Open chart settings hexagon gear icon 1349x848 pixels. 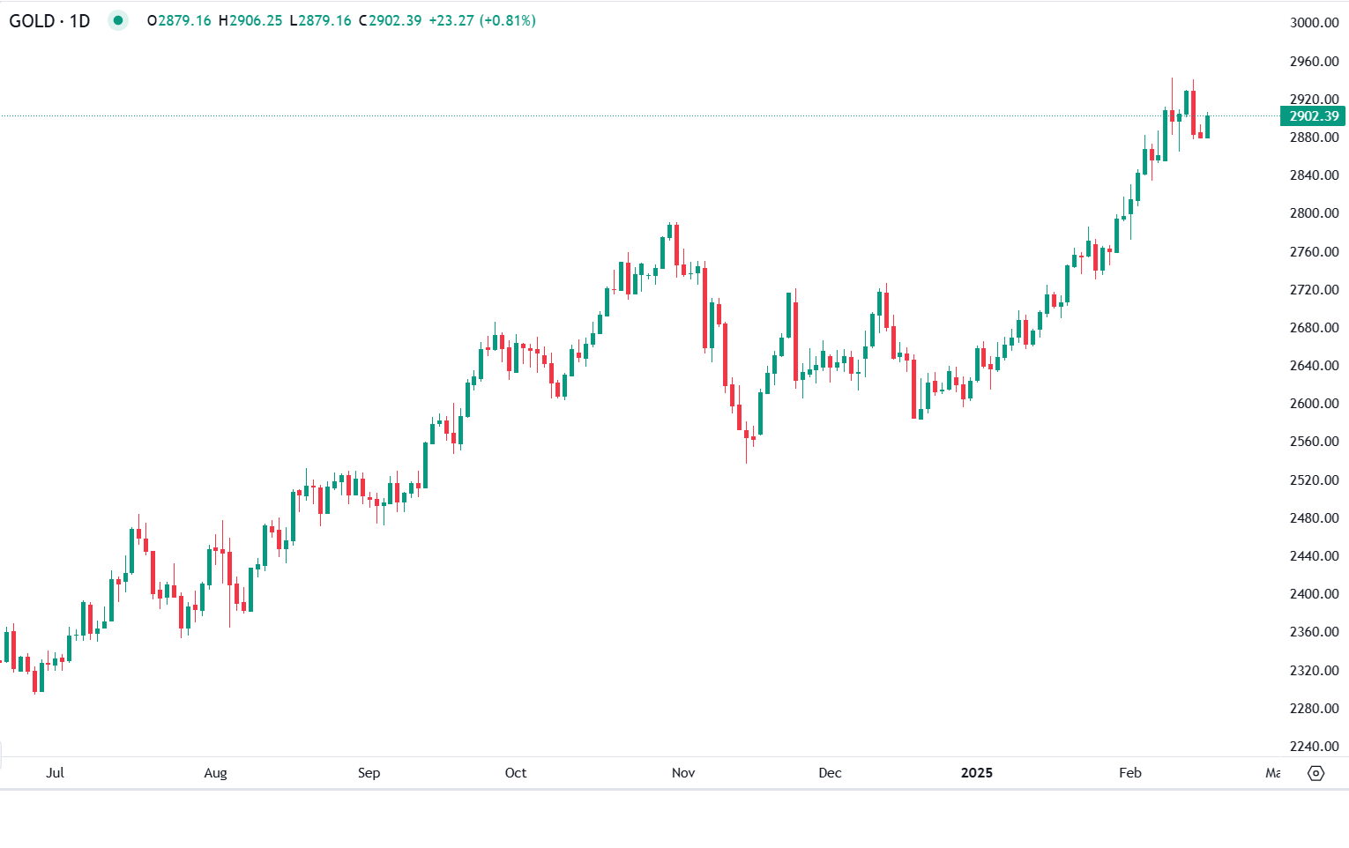[x=1316, y=773]
